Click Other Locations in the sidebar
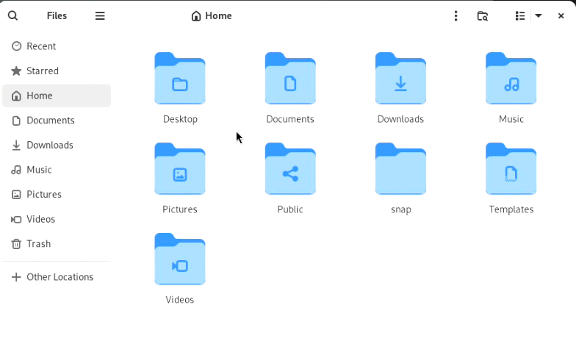 [60, 277]
